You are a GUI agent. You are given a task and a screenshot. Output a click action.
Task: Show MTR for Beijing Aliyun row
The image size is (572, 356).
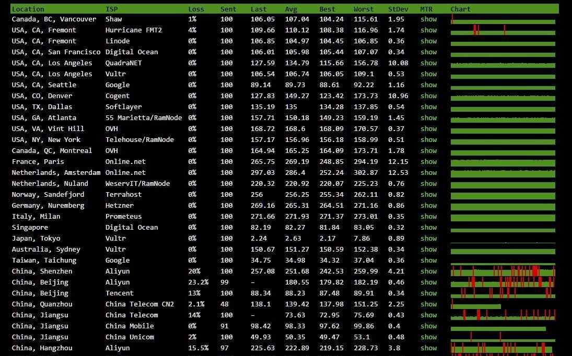tap(429, 282)
